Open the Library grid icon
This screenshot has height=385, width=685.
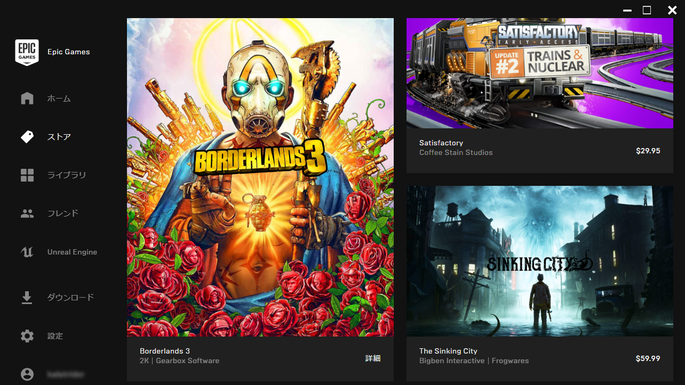pos(27,175)
